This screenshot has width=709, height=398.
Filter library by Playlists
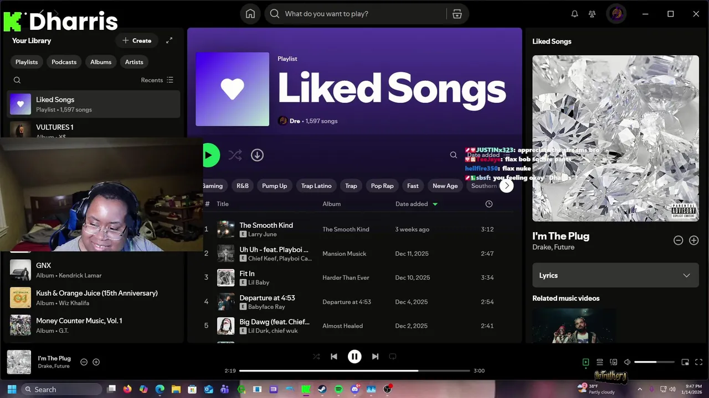(x=27, y=62)
